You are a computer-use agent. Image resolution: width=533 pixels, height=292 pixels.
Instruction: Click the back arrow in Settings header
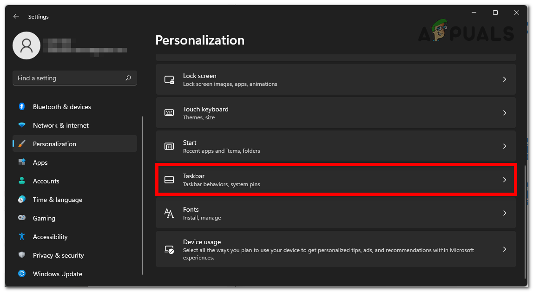(16, 16)
